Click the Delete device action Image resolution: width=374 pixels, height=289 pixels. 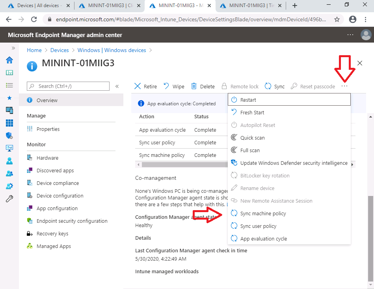click(x=203, y=86)
